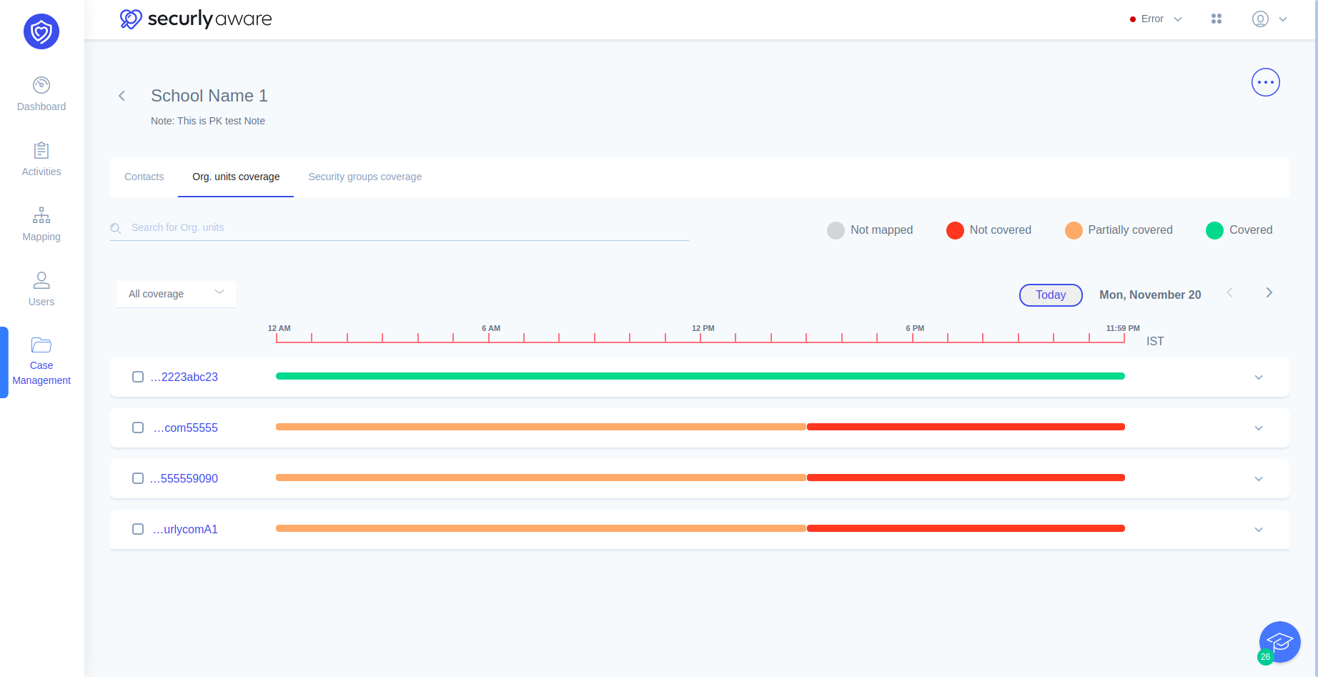Screen dimensions: 1318x677
Task: Switch to the Contacts tab
Action: [x=144, y=177]
